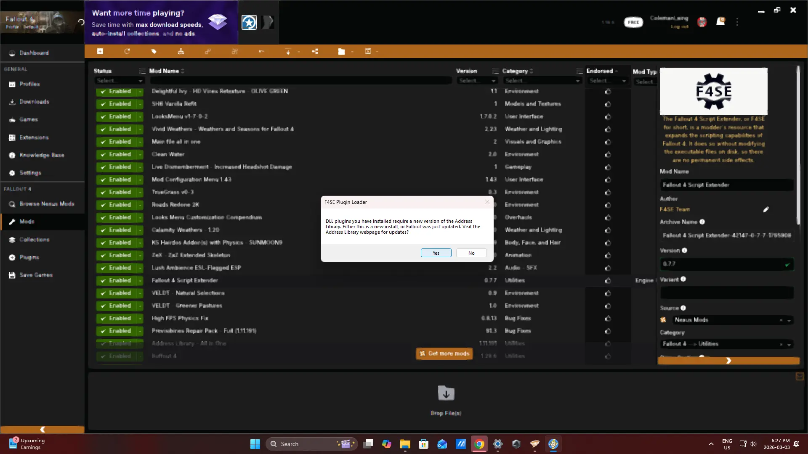The height and width of the screenshot is (454, 808).
Task: Click the endorse thumbs-up for Clean Water
Action: click(x=608, y=154)
